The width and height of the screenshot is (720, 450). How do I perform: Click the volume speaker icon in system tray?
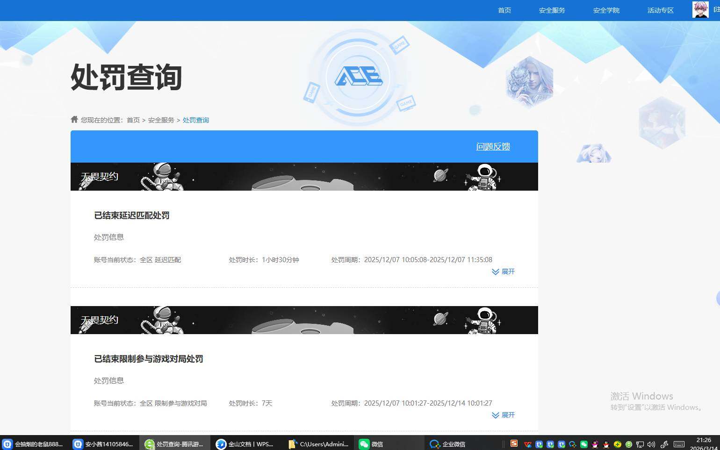click(651, 444)
